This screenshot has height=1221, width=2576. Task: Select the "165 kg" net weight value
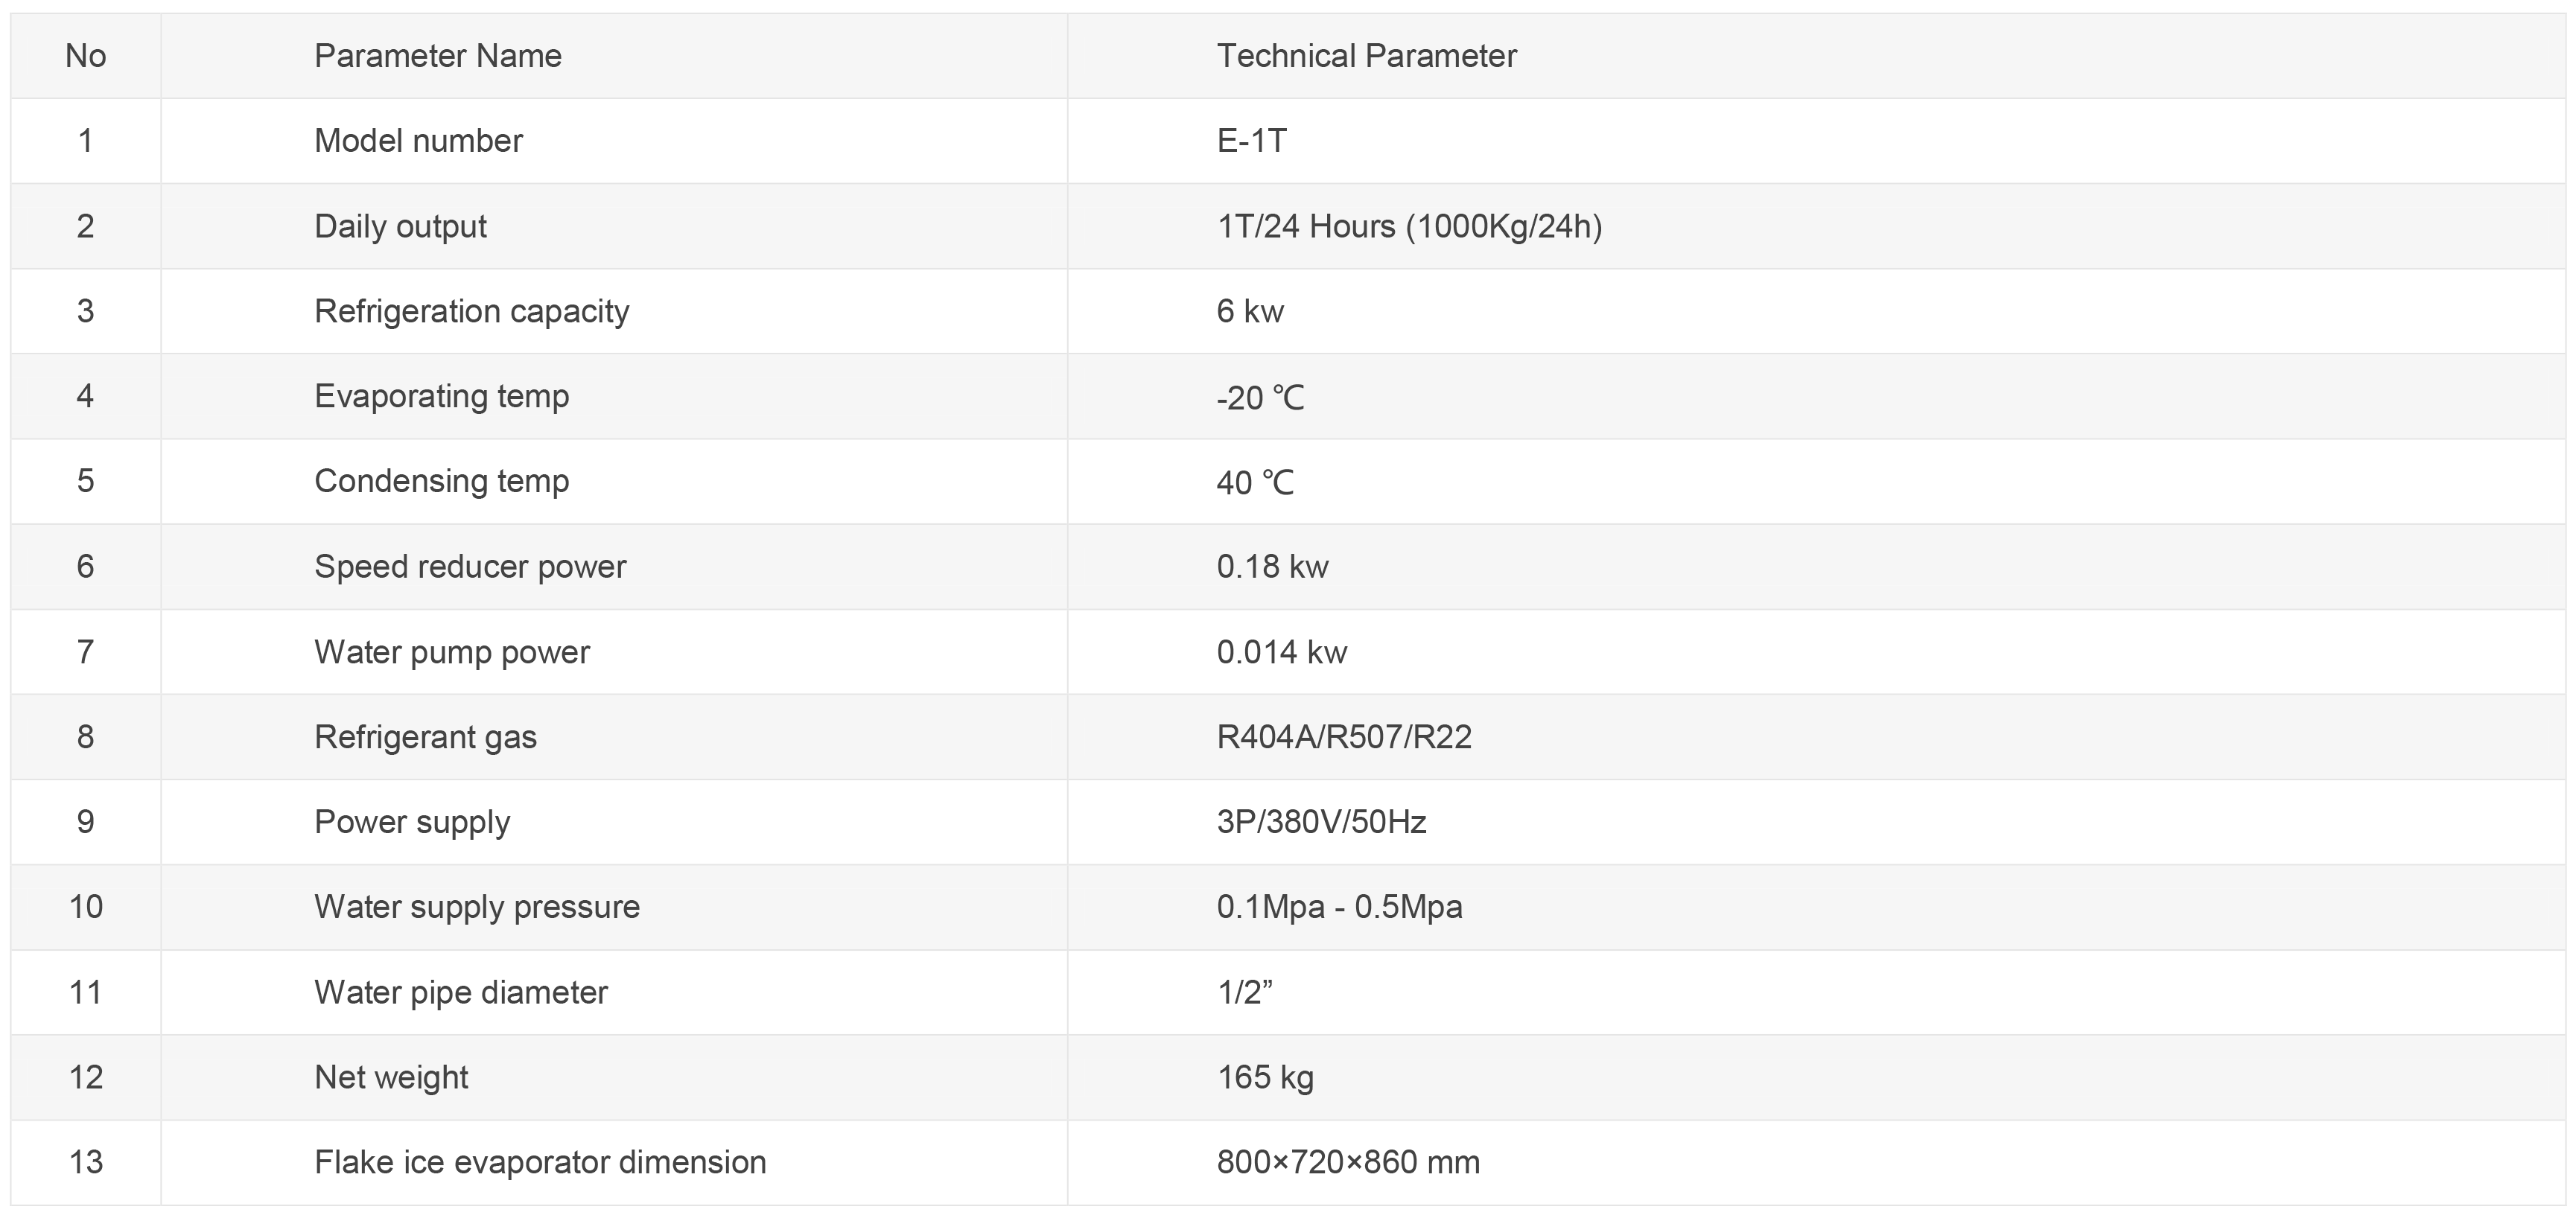point(1265,1077)
